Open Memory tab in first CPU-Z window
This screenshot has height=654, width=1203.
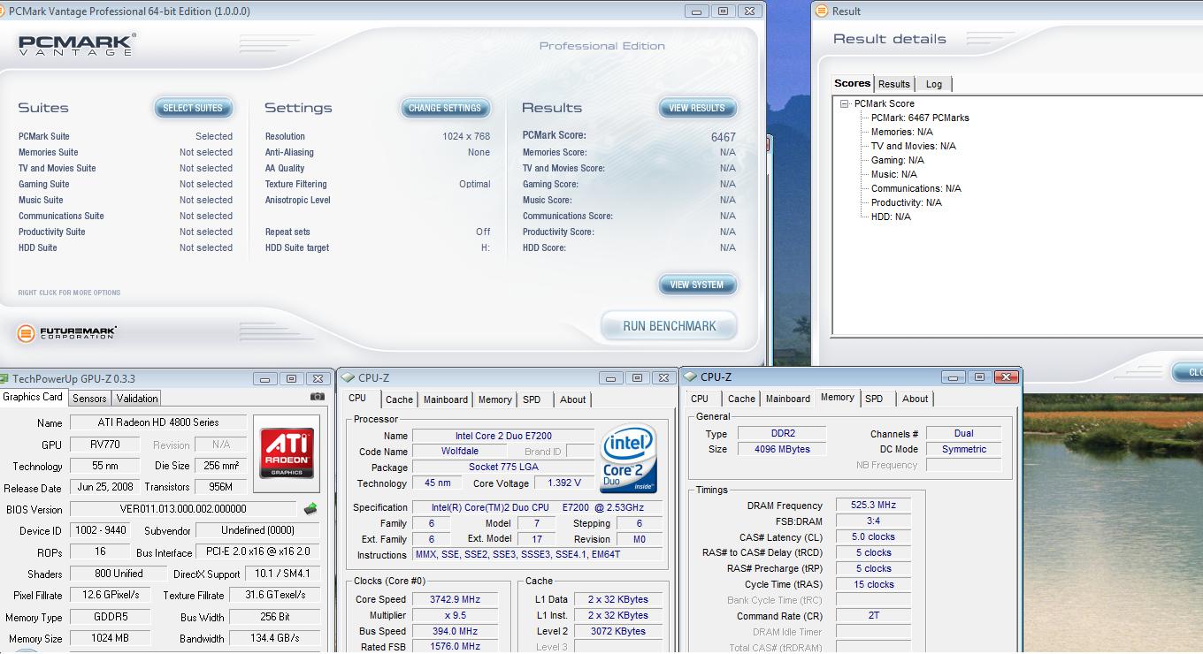pos(494,399)
